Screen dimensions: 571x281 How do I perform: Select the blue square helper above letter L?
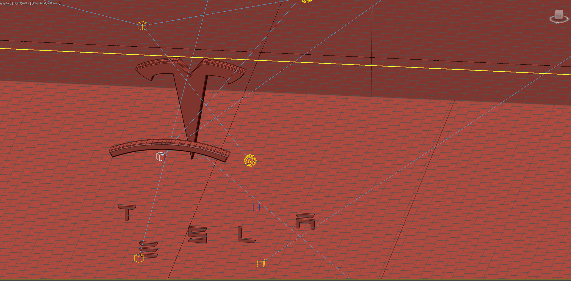tap(256, 207)
